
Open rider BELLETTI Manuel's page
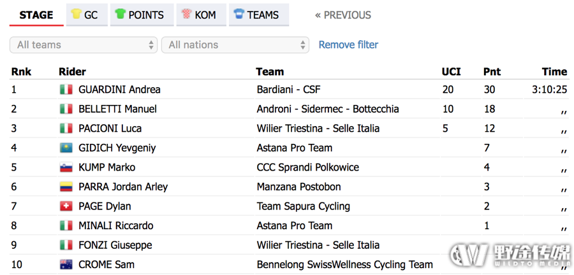pos(117,109)
